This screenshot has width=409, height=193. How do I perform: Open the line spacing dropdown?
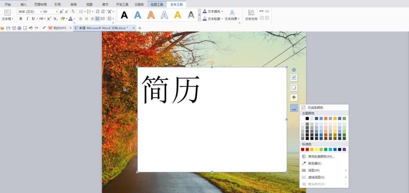click(110, 19)
